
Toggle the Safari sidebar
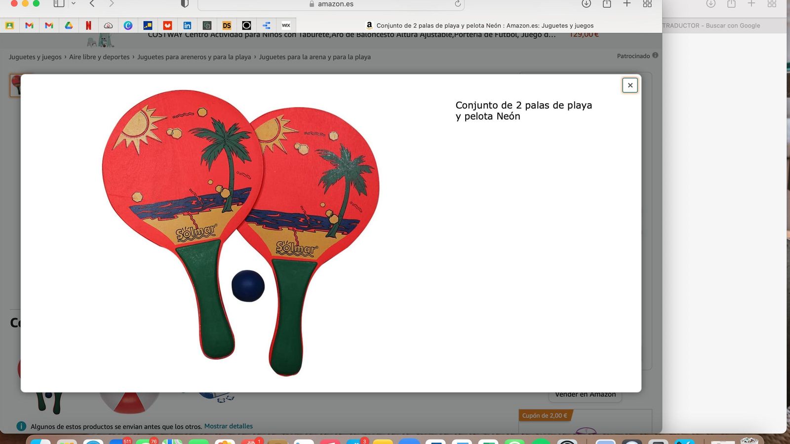(x=59, y=4)
